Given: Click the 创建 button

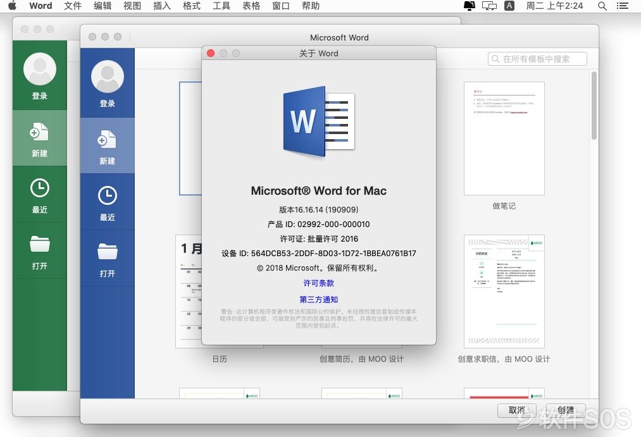Looking at the screenshot, I should (x=566, y=410).
